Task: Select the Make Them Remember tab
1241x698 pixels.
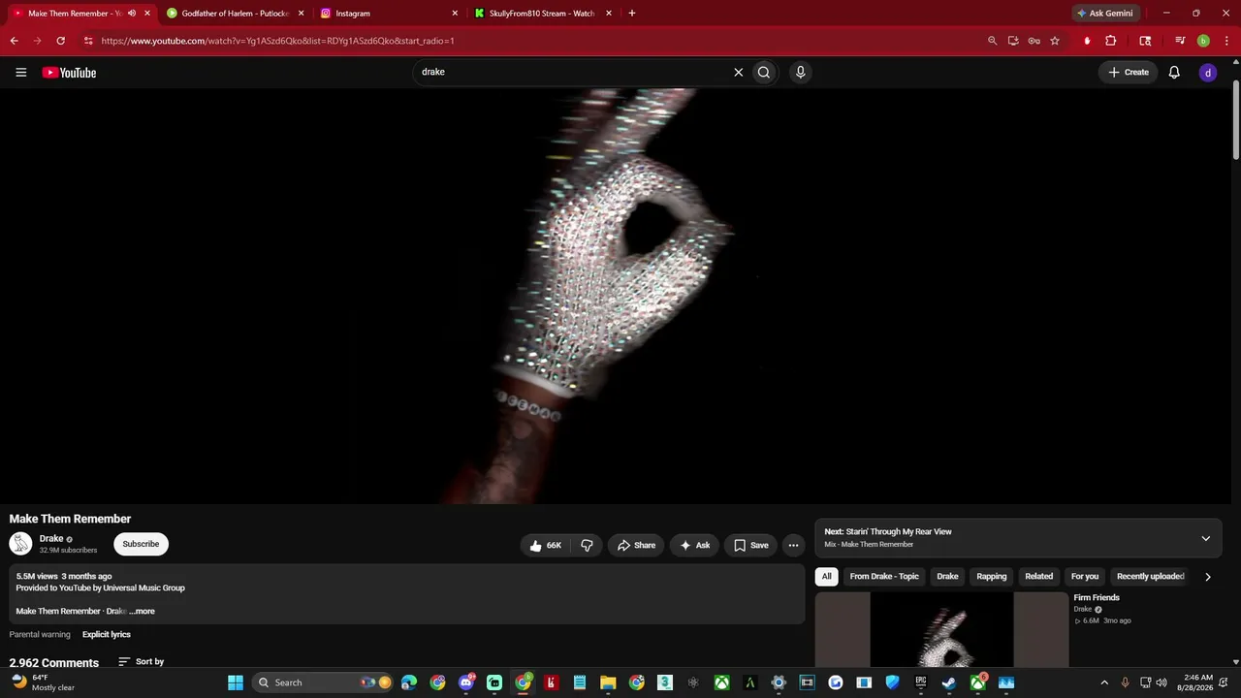Action: pos(80,14)
